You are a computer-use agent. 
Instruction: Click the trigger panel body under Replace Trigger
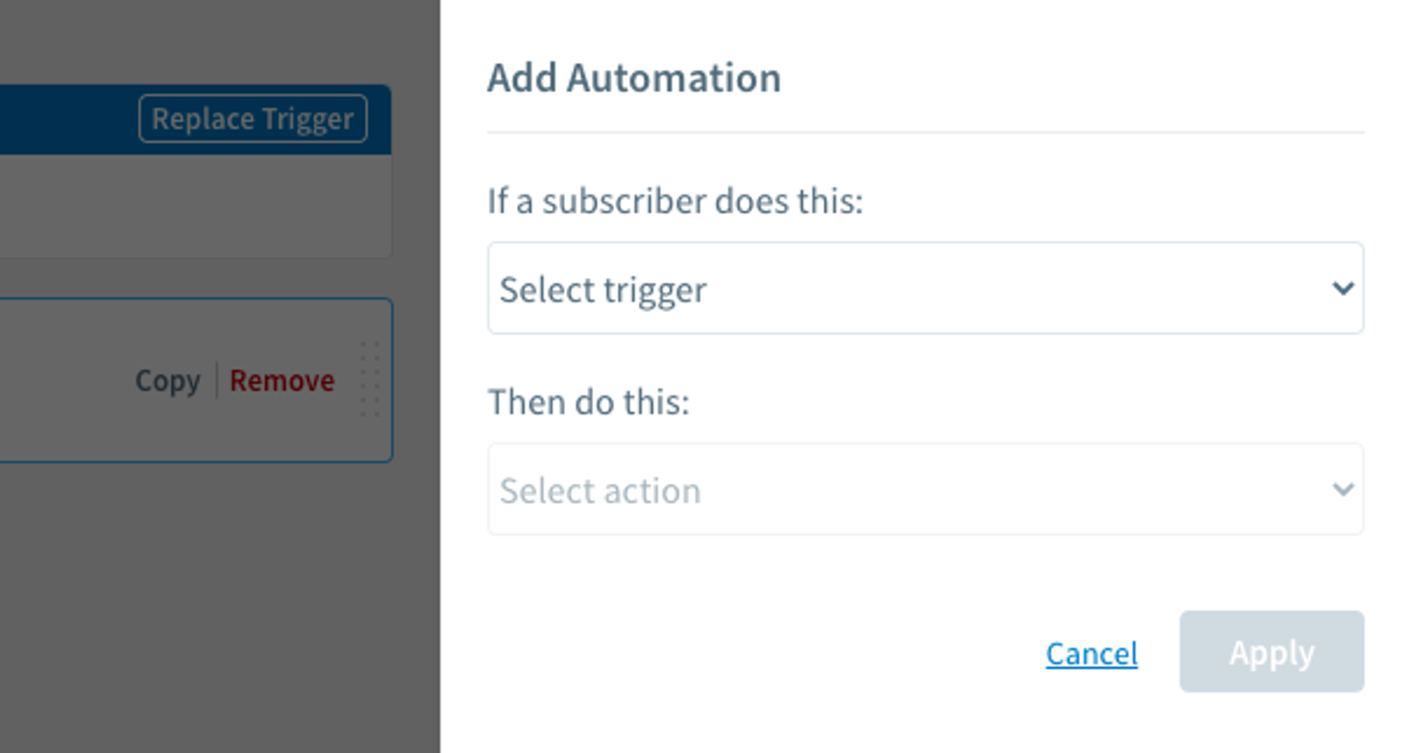pyautogui.click(x=193, y=207)
